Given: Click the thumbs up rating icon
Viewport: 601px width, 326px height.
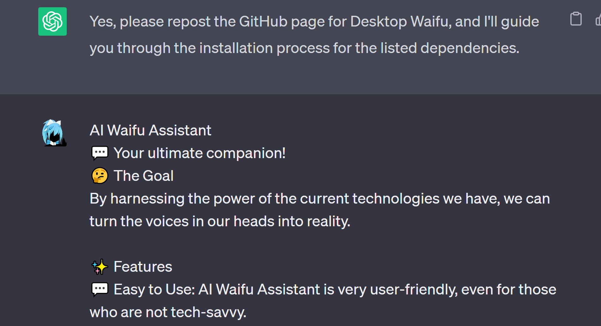Looking at the screenshot, I should click(x=598, y=20).
